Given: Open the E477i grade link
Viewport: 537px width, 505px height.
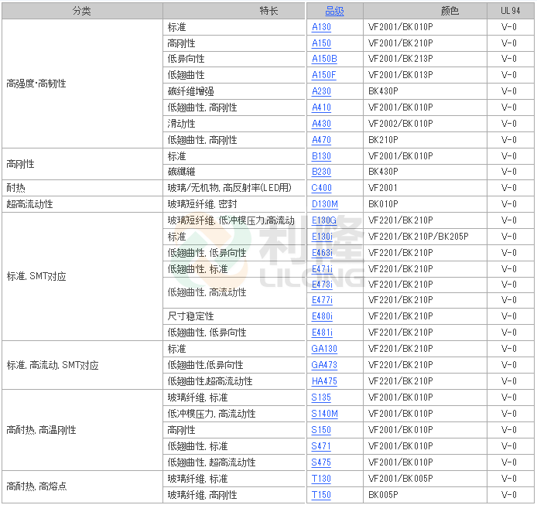Looking at the screenshot, I should 322,300.
